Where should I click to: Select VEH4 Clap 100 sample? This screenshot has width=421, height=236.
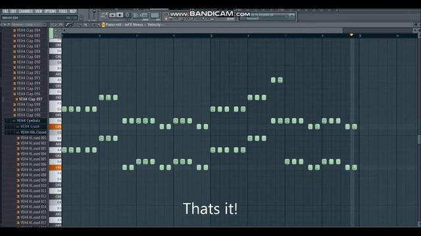point(28,115)
